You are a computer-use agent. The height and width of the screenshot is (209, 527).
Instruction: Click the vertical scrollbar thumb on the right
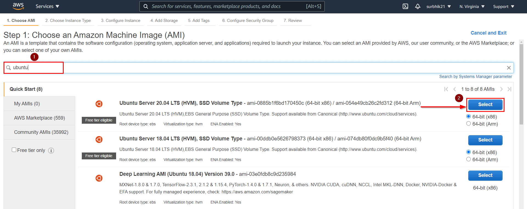521,84
